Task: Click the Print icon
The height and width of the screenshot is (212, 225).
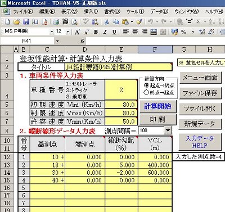Action: click(56, 22)
